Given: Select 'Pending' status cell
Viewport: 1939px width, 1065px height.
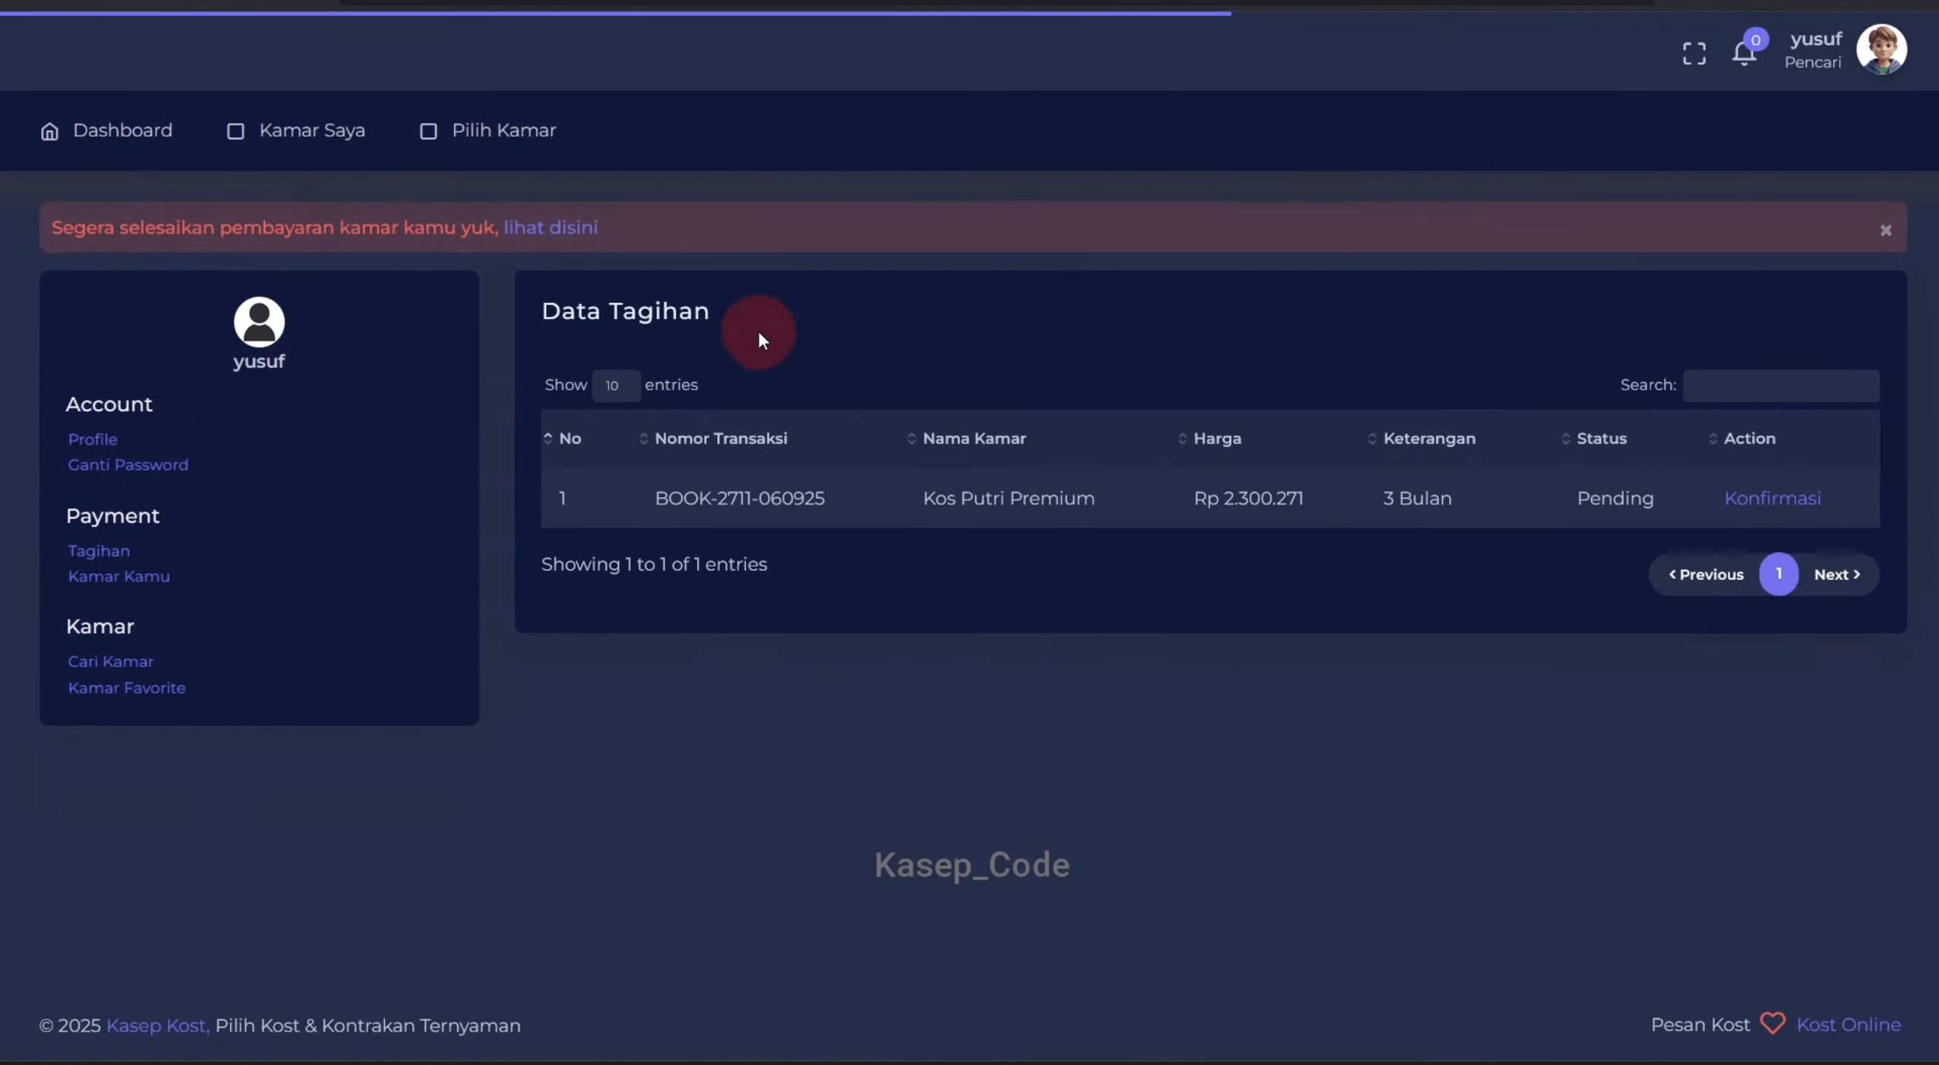Looking at the screenshot, I should pos(1615,498).
